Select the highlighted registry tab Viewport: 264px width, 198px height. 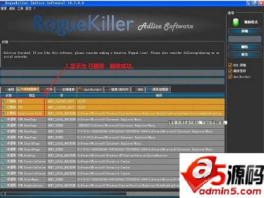pyautogui.click(x=28, y=89)
